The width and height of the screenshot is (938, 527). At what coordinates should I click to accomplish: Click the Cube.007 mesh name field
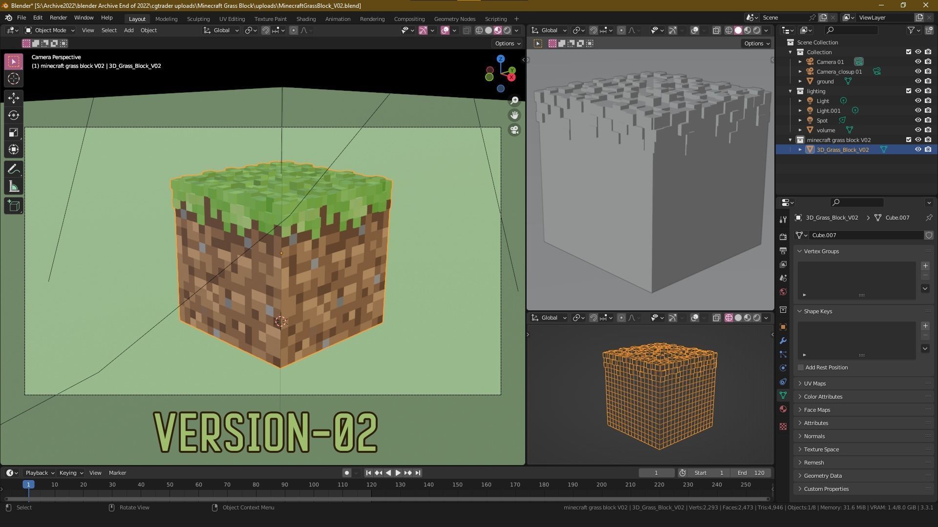[x=865, y=235]
